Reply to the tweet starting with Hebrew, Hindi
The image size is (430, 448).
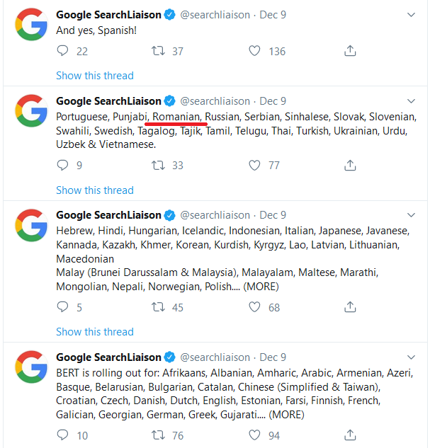coord(62,307)
